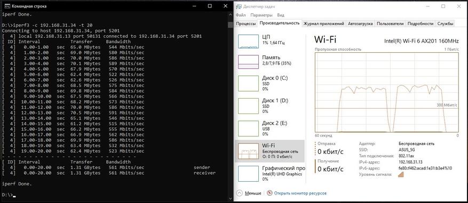The width and height of the screenshot is (468, 203).
Task: Switch to the Автозагрузка tab
Action: click(x=360, y=23)
